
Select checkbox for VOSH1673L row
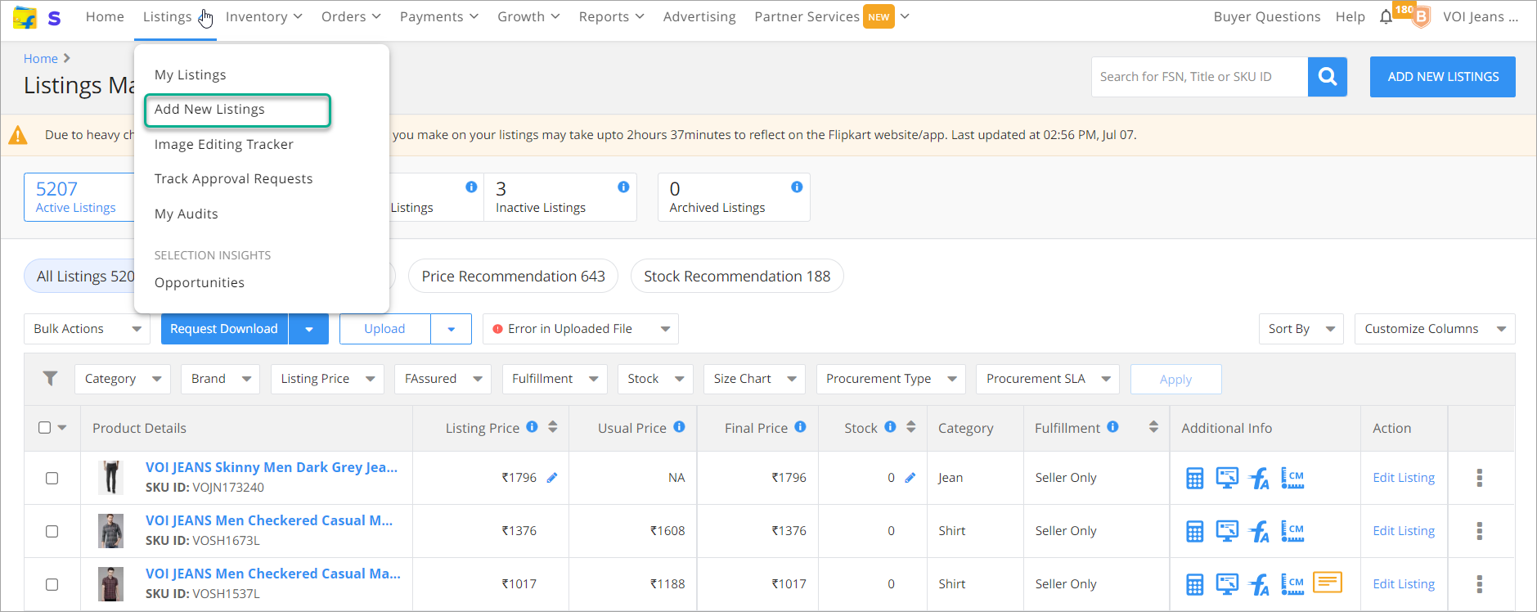52,531
